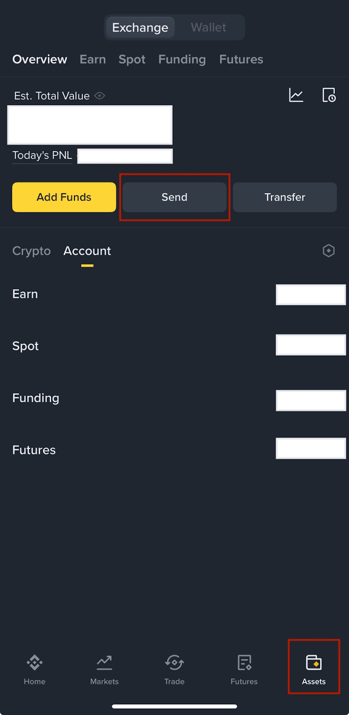Go to Home in bottom navigation

pyautogui.click(x=34, y=669)
